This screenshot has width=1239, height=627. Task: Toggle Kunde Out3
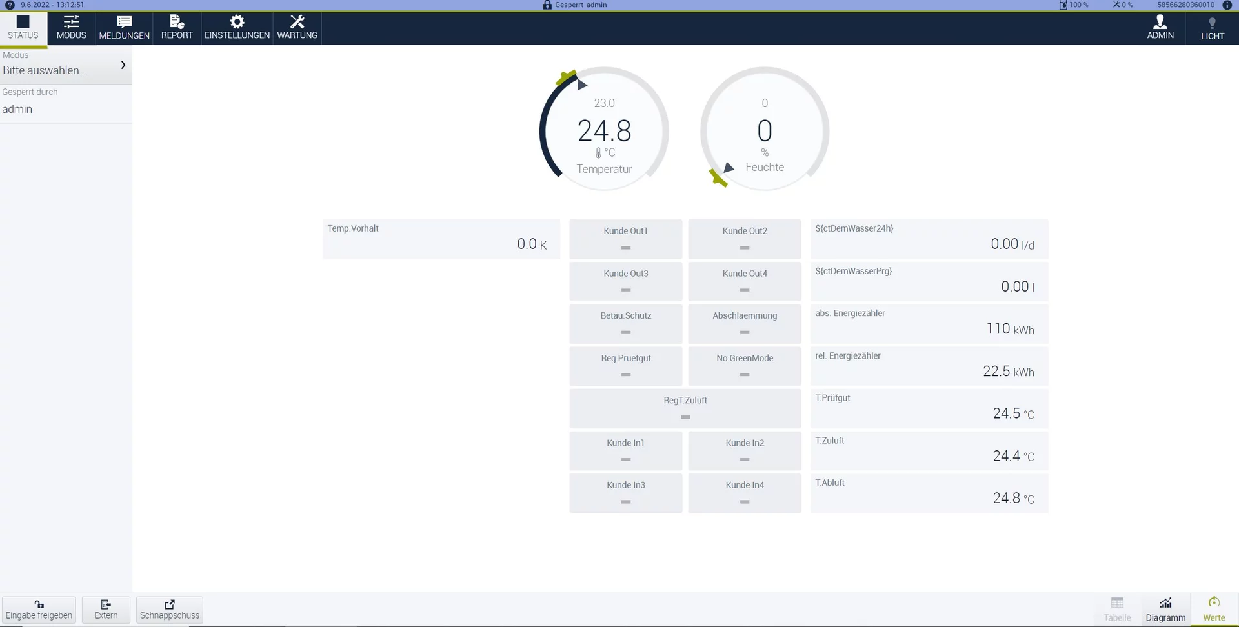[625, 281]
